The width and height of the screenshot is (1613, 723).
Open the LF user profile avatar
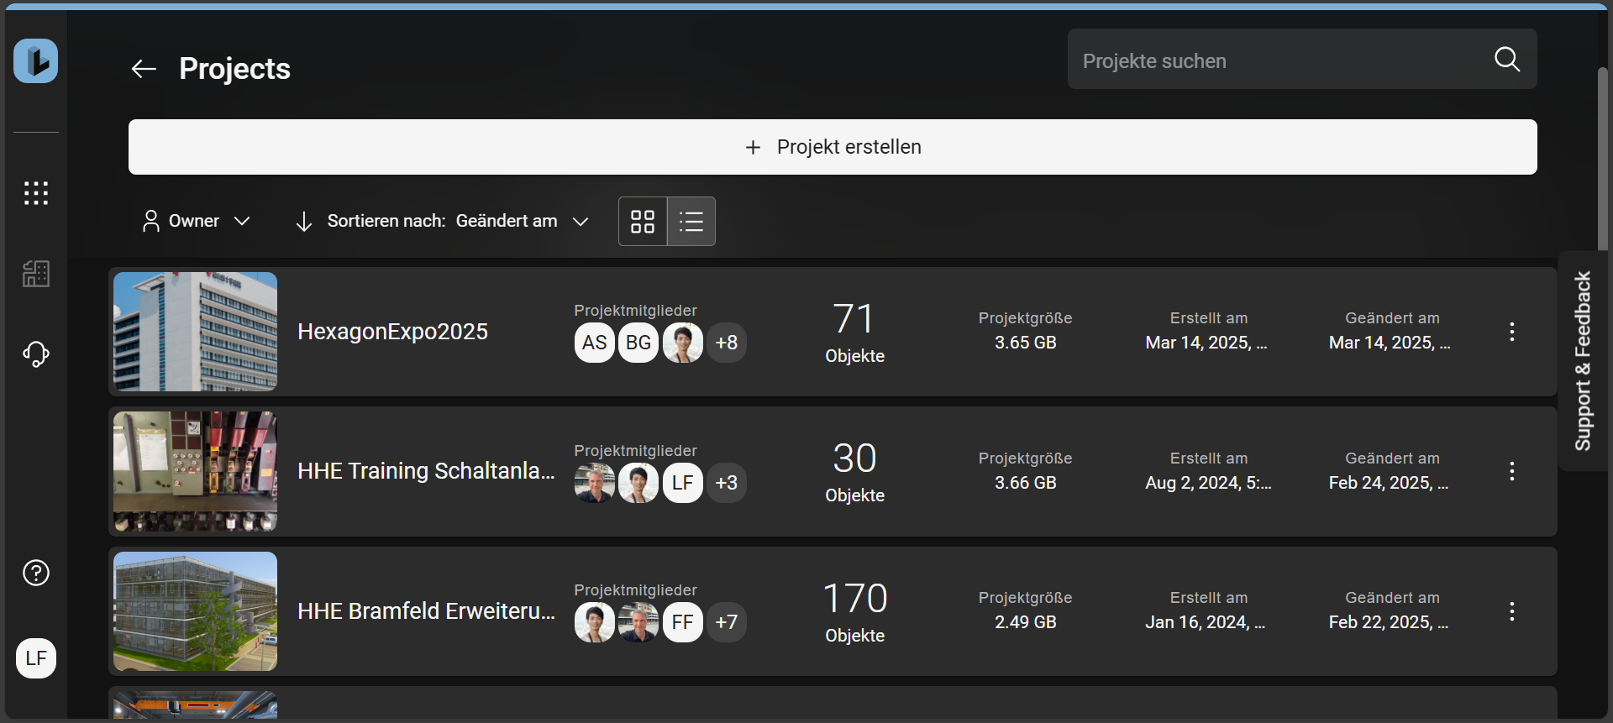pos(36,658)
